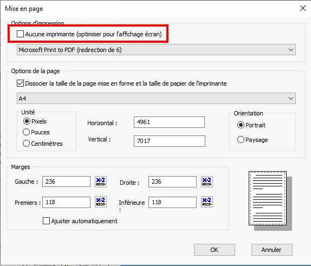This screenshot has height=266, width=311.
Task: Open the Microsoft Print to PDF printer dropdown
Action: (x=156, y=50)
